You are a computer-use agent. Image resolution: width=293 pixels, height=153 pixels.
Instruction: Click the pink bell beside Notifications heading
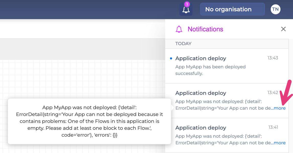point(179,29)
